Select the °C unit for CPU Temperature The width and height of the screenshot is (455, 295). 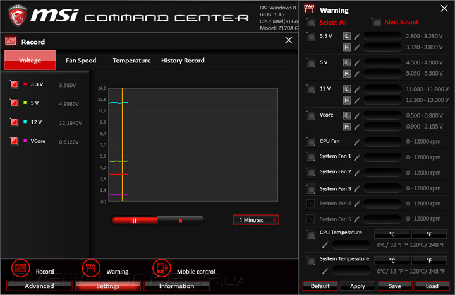[392, 234]
